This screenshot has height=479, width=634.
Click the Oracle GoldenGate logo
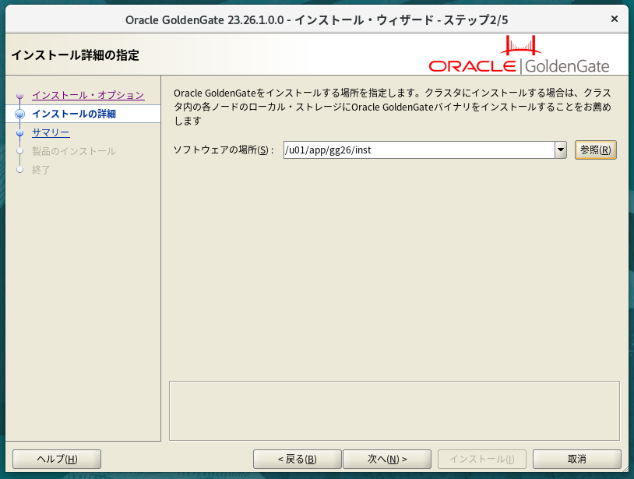pos(519,55)
